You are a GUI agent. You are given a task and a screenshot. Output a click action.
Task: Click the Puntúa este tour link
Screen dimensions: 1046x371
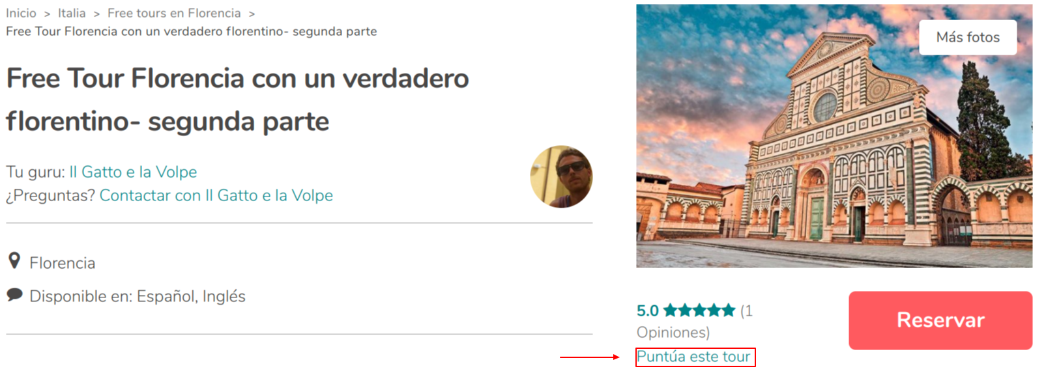(x=694, y=357)
